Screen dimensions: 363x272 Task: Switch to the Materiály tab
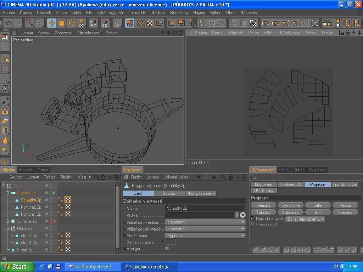(x=27, y=170)
